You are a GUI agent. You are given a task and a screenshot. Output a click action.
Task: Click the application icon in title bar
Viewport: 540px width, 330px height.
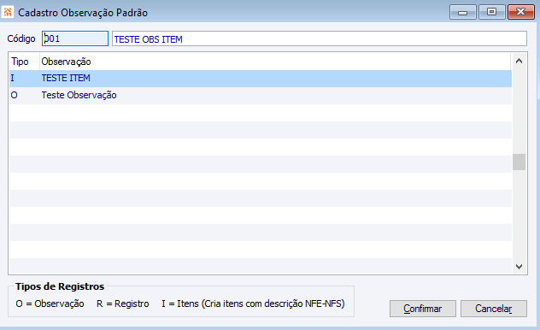8,12
